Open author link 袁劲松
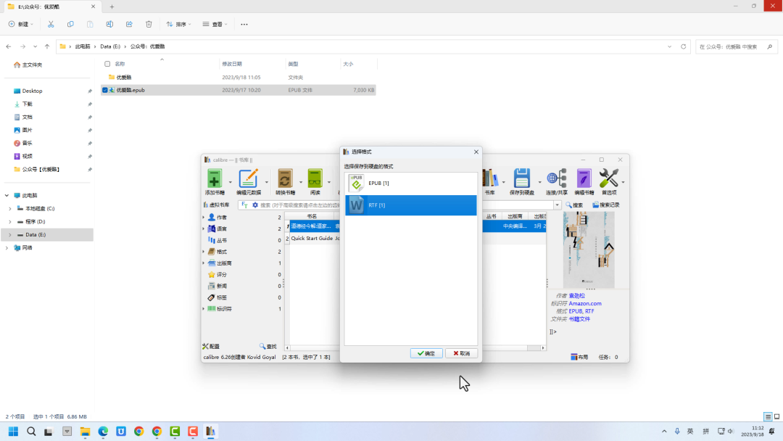783x441 pixels. [x=577, y=296]
